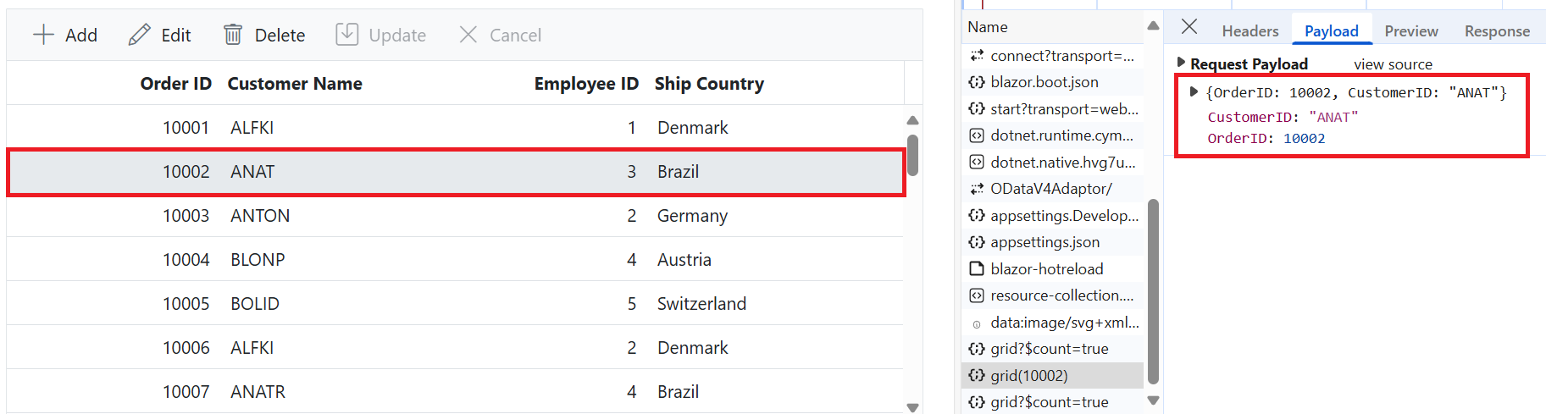Click the Cancel X icon in toolbar
1546x414 pixels.
468,35
